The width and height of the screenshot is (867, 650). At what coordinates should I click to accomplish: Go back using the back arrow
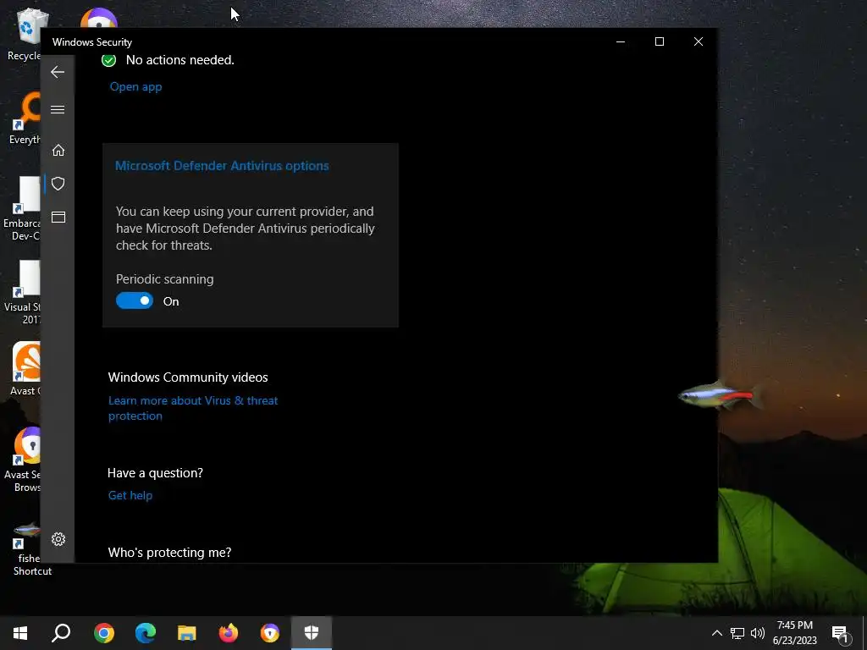coord(58,72)
